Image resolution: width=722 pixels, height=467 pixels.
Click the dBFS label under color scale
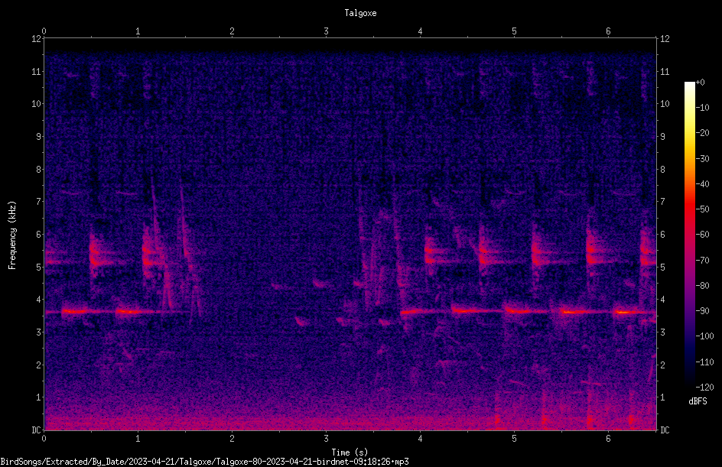(698, 401)
